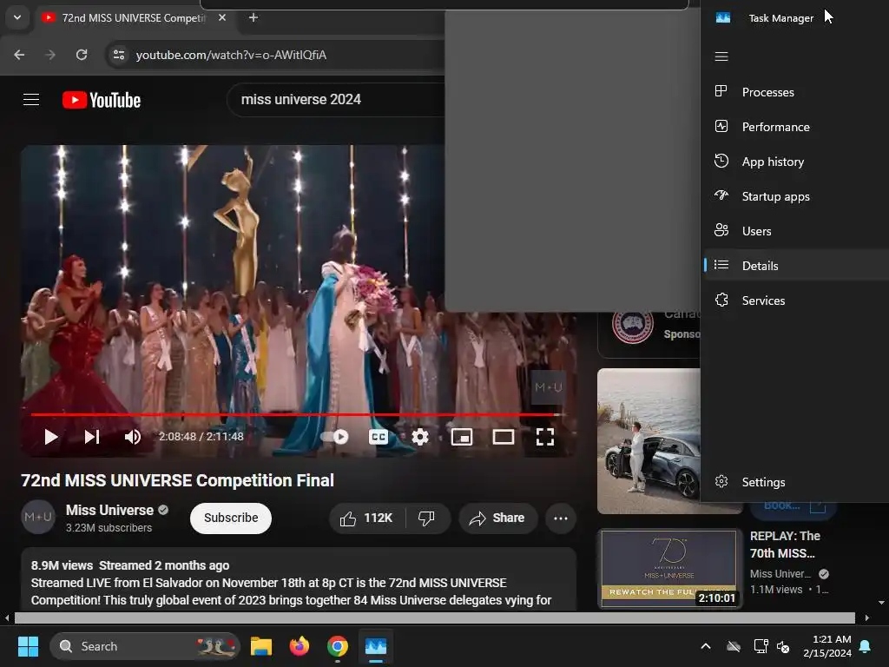Viewport: 889px width, 667px height.
Task: Dislike the video
Action: tap(426, 518)
